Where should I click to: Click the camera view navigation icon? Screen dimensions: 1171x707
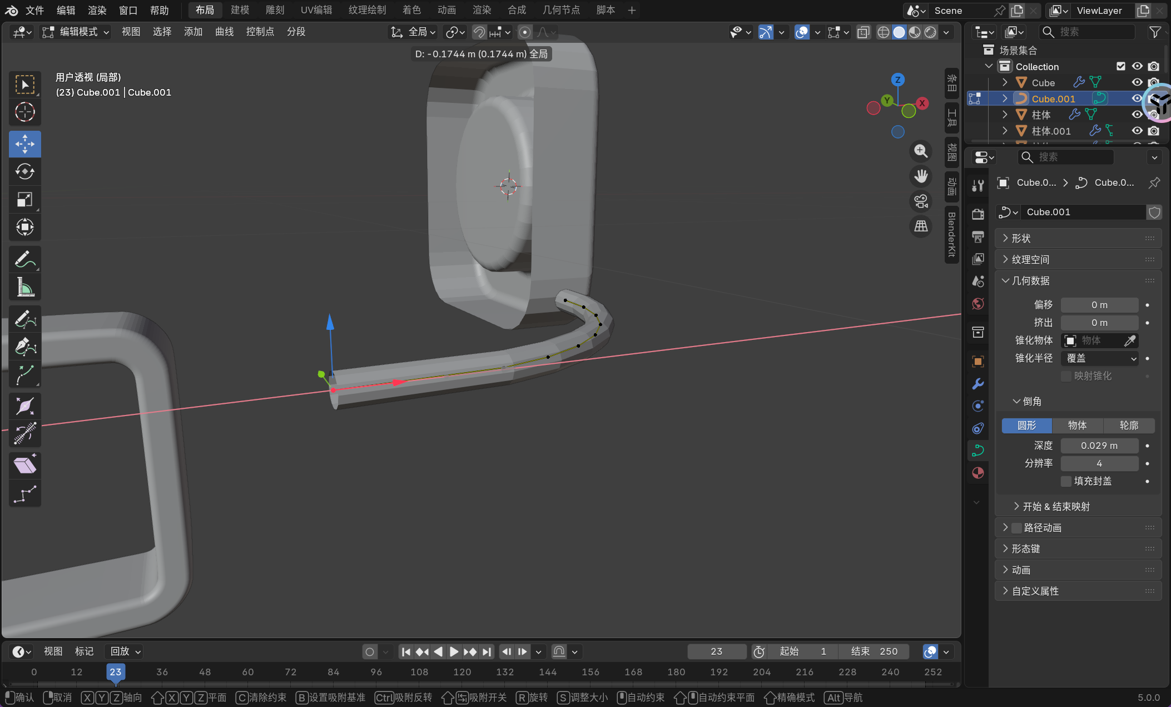(x=921, y=201)
